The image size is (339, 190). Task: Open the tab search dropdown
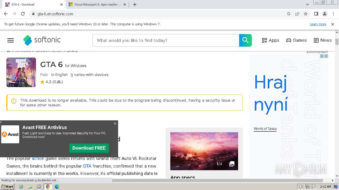pyautogui.click(x=307, y=4)
